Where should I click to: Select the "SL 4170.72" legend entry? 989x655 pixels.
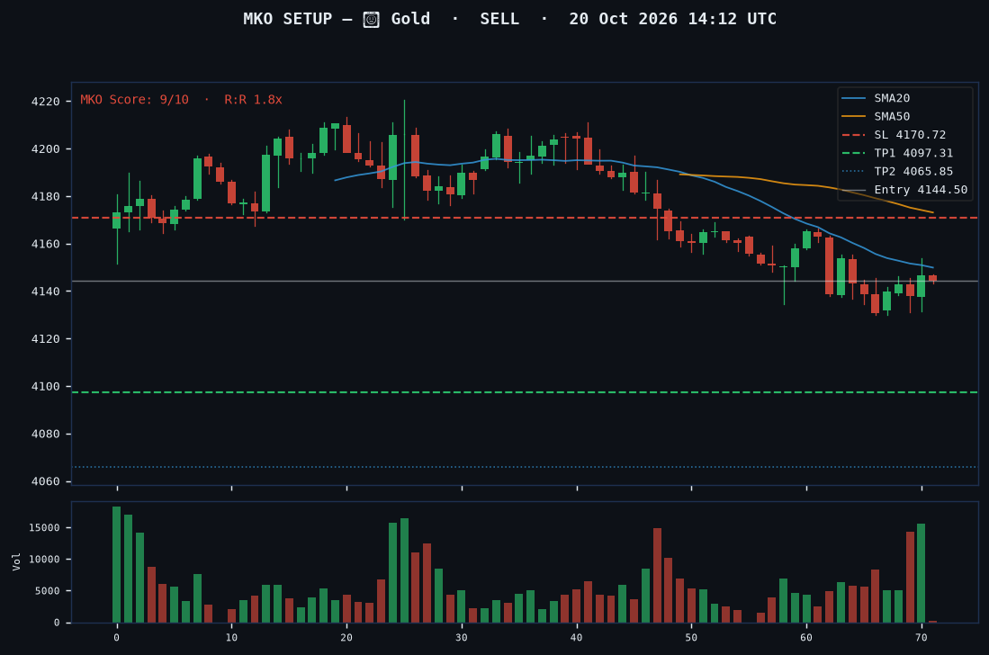click(910, 134)
